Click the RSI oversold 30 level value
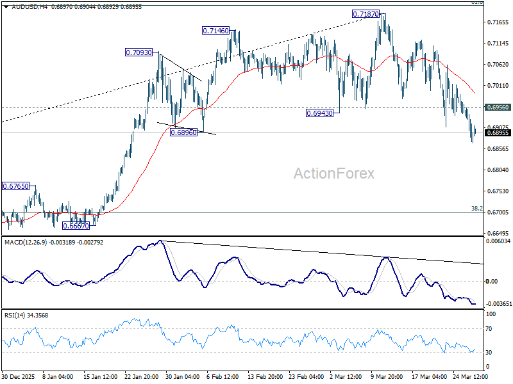The width and height of the screenshot is (513, 384). pyautogui.click(x=489, y=353)
